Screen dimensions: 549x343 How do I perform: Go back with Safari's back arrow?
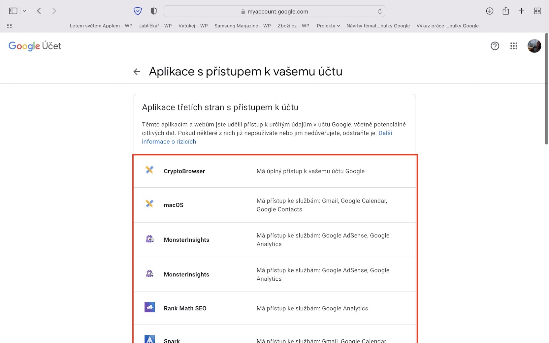click(39, 11)
